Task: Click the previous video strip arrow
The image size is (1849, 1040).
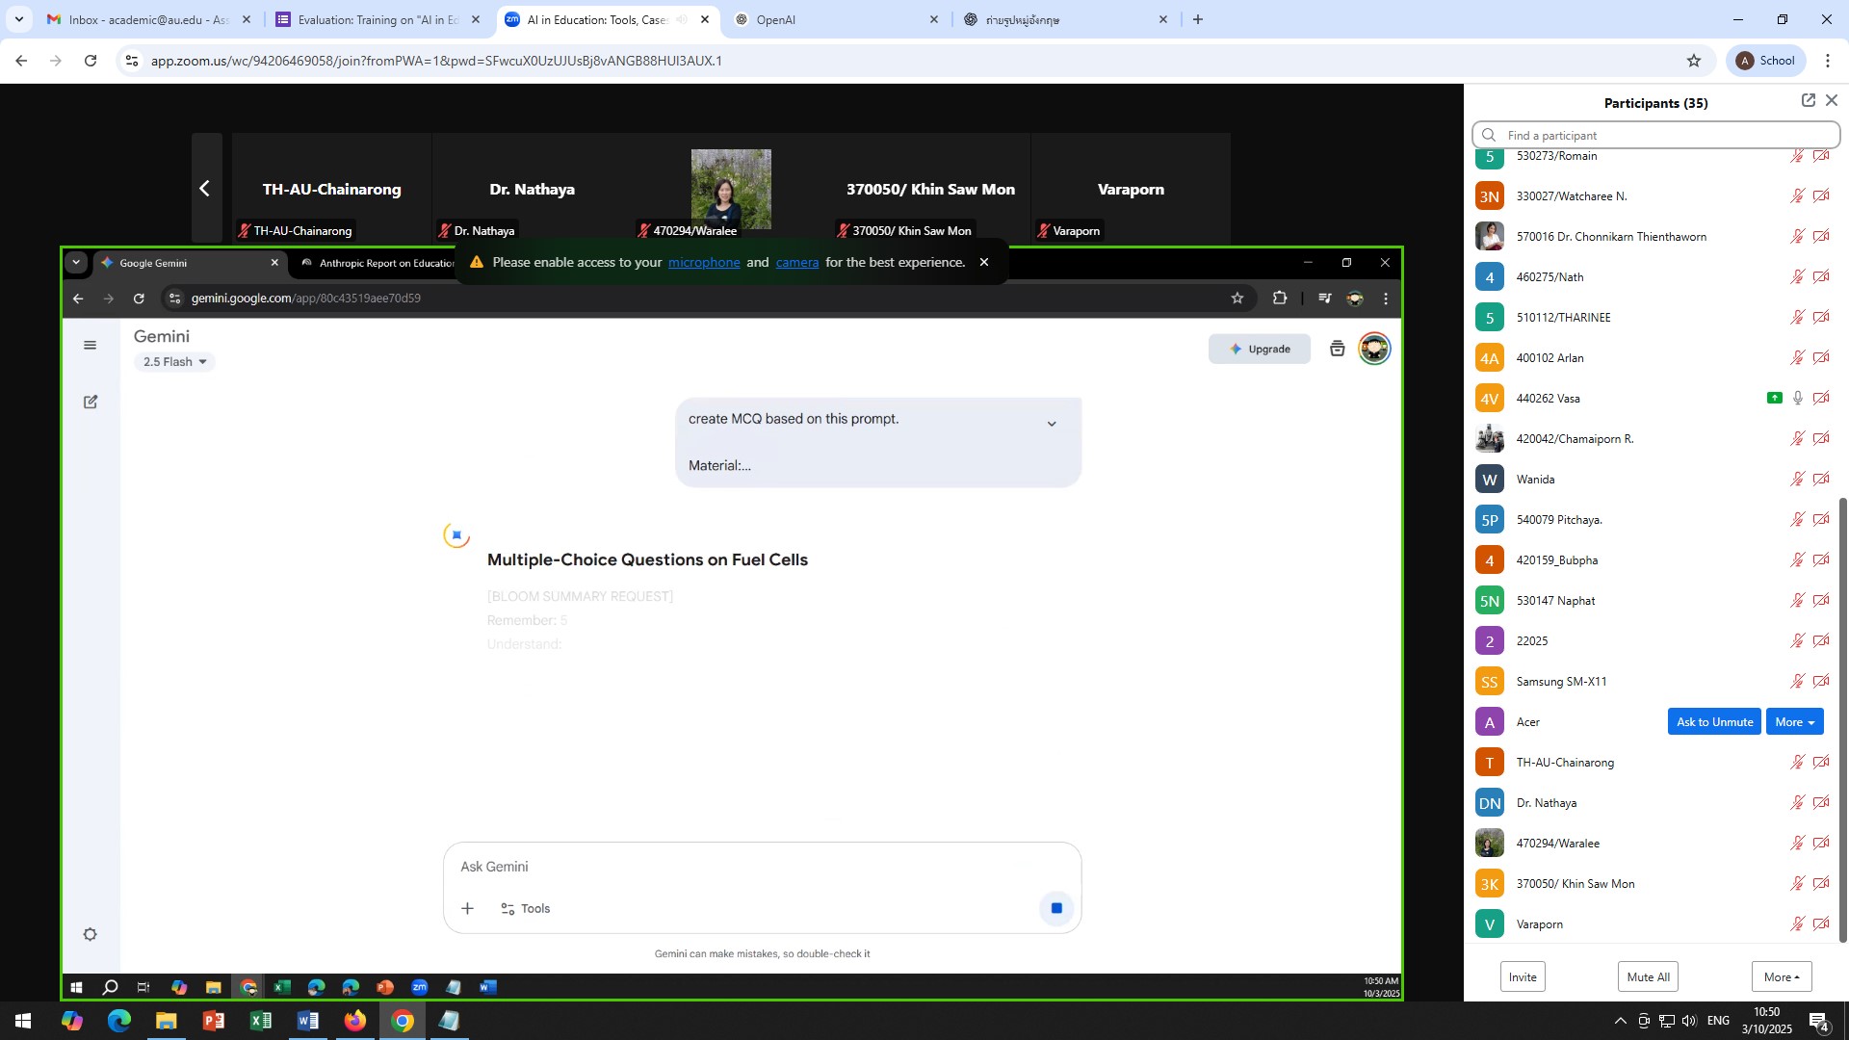Action: 205,189
